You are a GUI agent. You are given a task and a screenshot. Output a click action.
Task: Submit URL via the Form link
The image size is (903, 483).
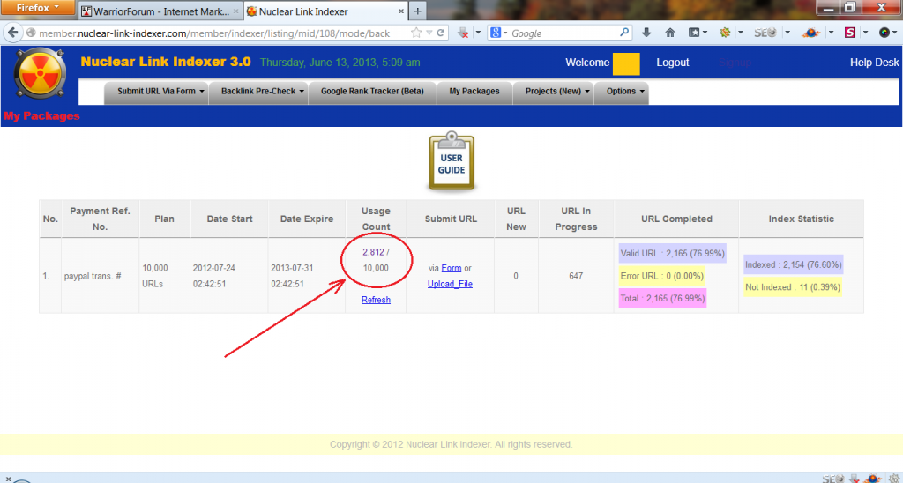coord(451,268)
